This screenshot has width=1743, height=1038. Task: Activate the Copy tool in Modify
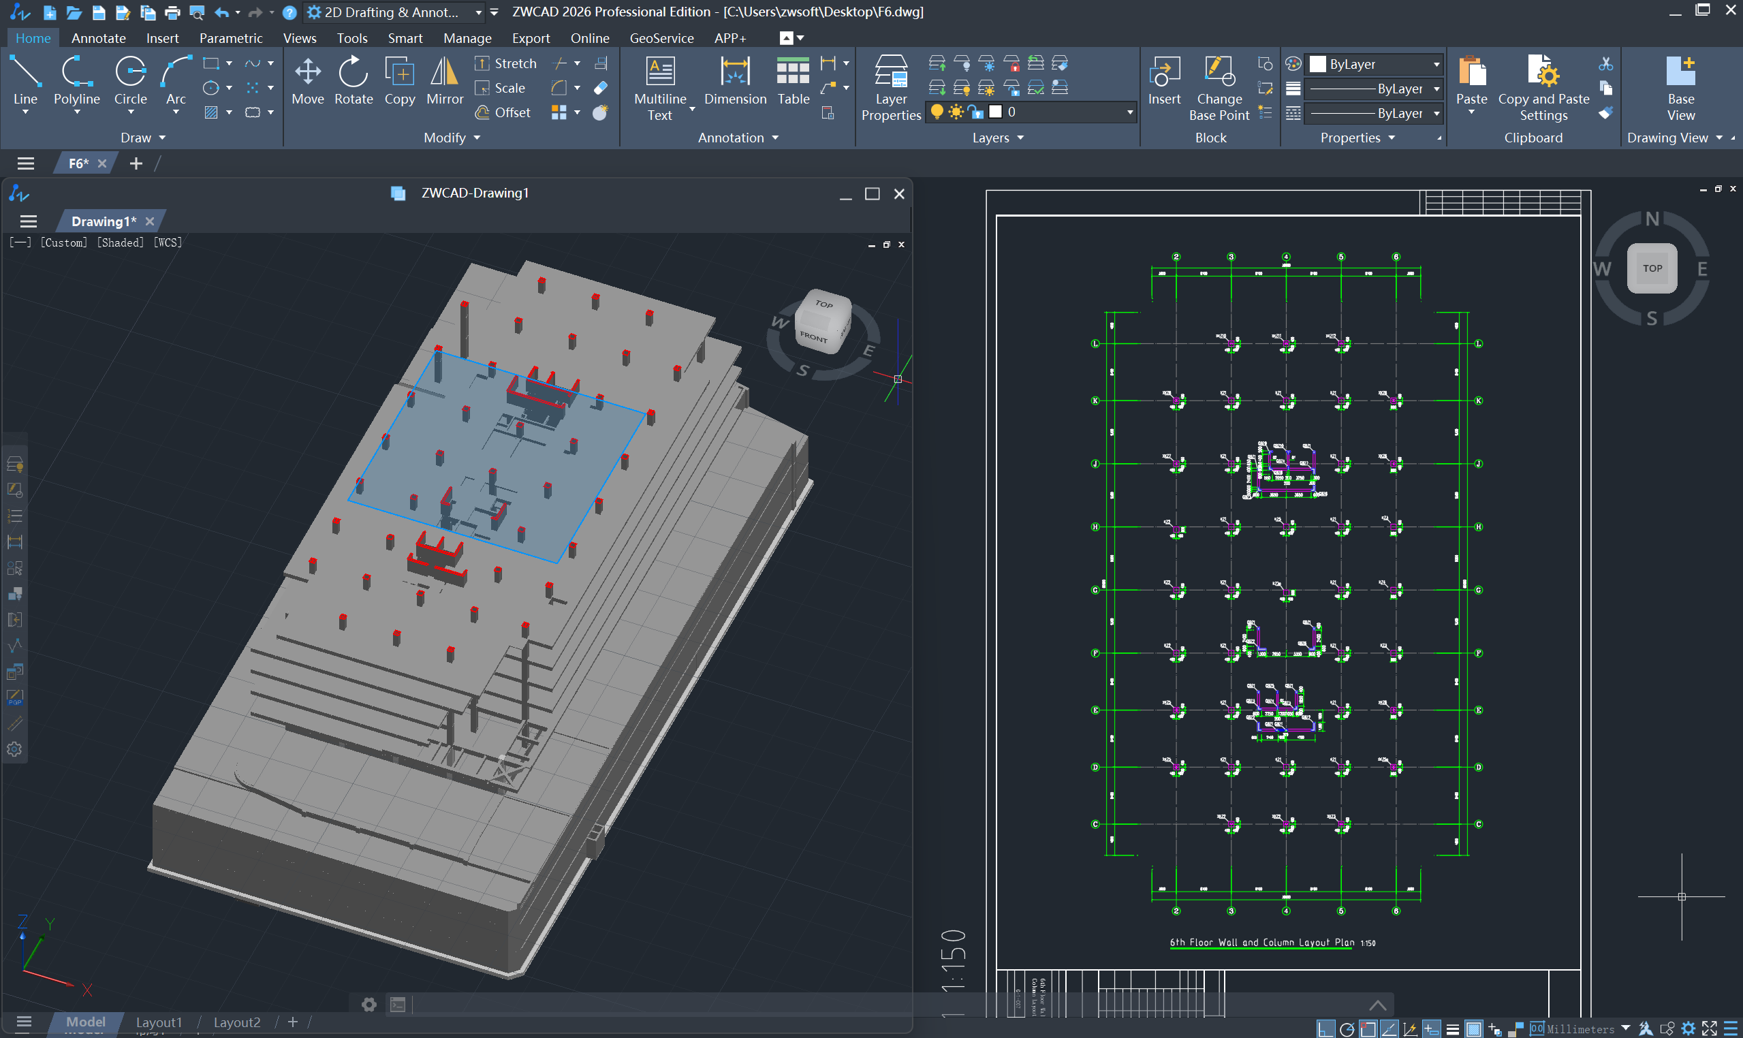[399, 80]
